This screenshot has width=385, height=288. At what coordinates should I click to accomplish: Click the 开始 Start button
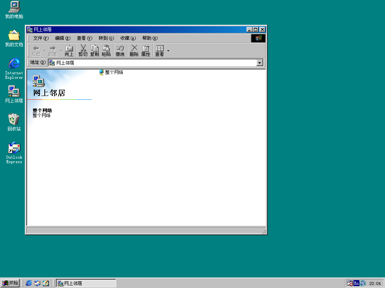pos(10,283)
